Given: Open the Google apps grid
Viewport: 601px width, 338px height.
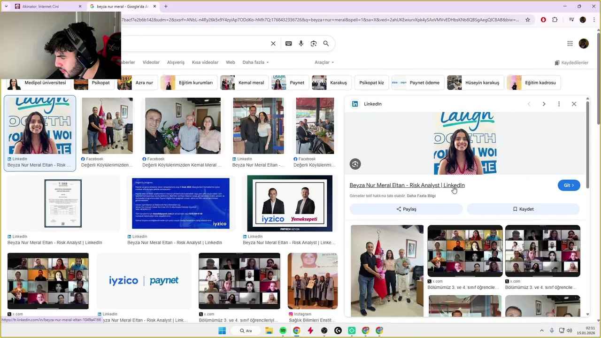Looking at the screenshot, I should pyautogui.click(x=570, y=44).
